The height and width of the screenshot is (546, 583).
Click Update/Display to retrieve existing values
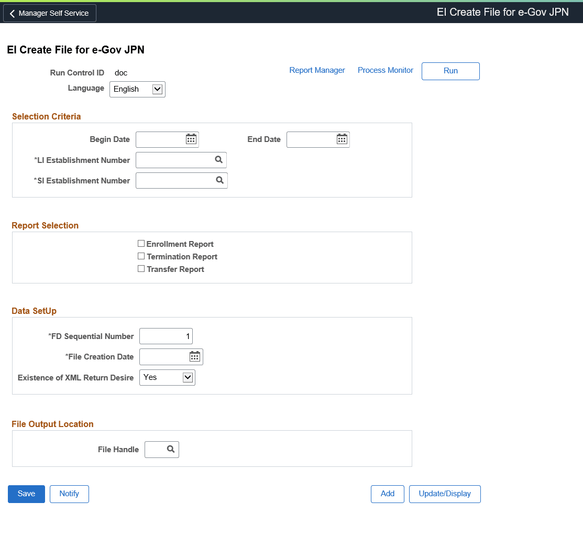tap(444, 494)
